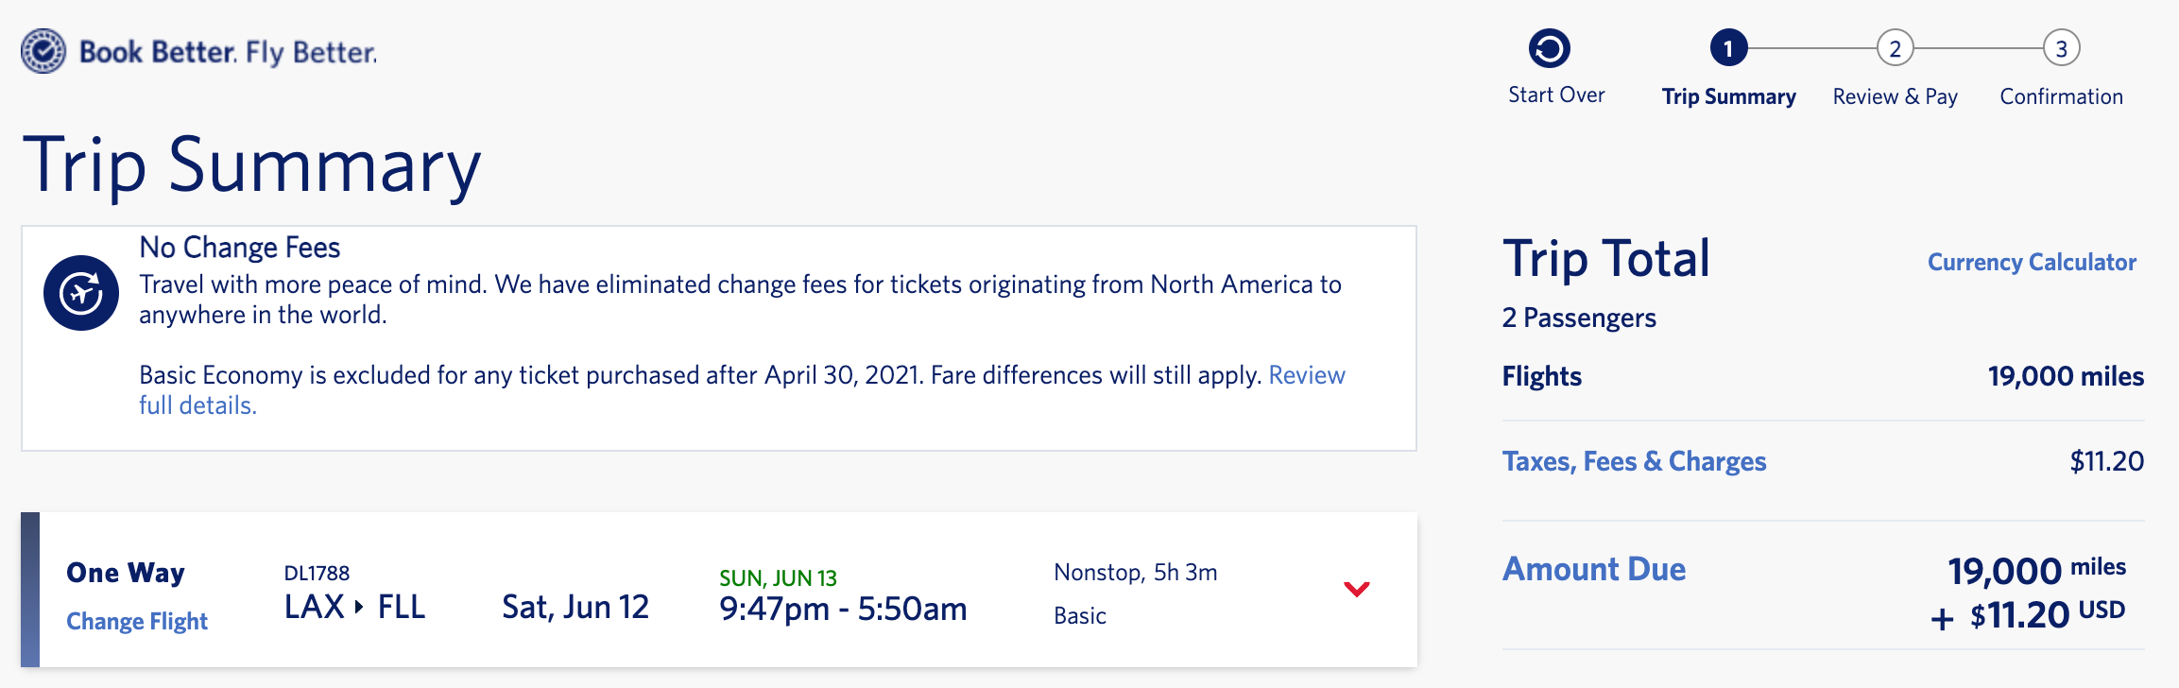Click the Start Over label
The height and width of the screenshot is (688, 2179).
coord(1556,95)
